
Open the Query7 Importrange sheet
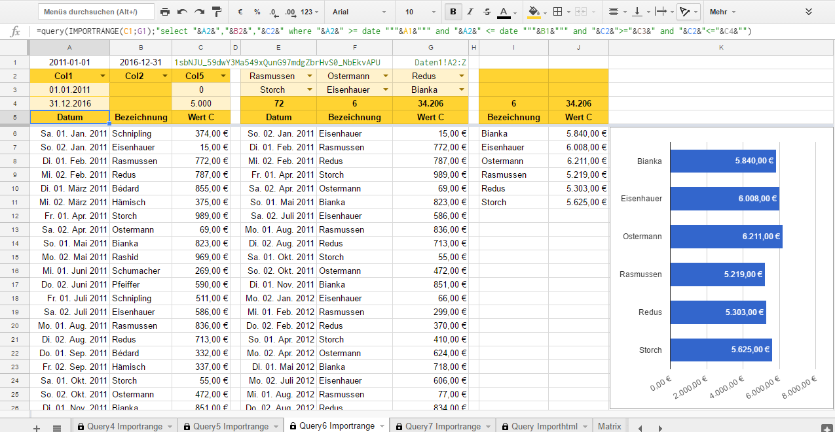pyautogui.click(x=437, y=425)
